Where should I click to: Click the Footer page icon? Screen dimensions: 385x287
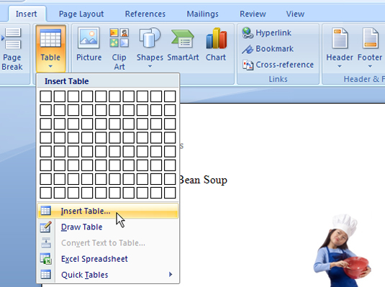(x=371, y=38)
